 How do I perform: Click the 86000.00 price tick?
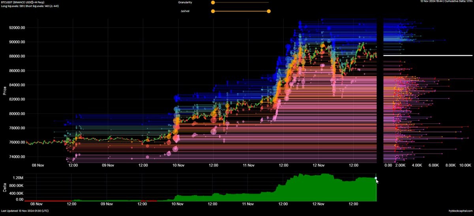click(x=17, y=71)
